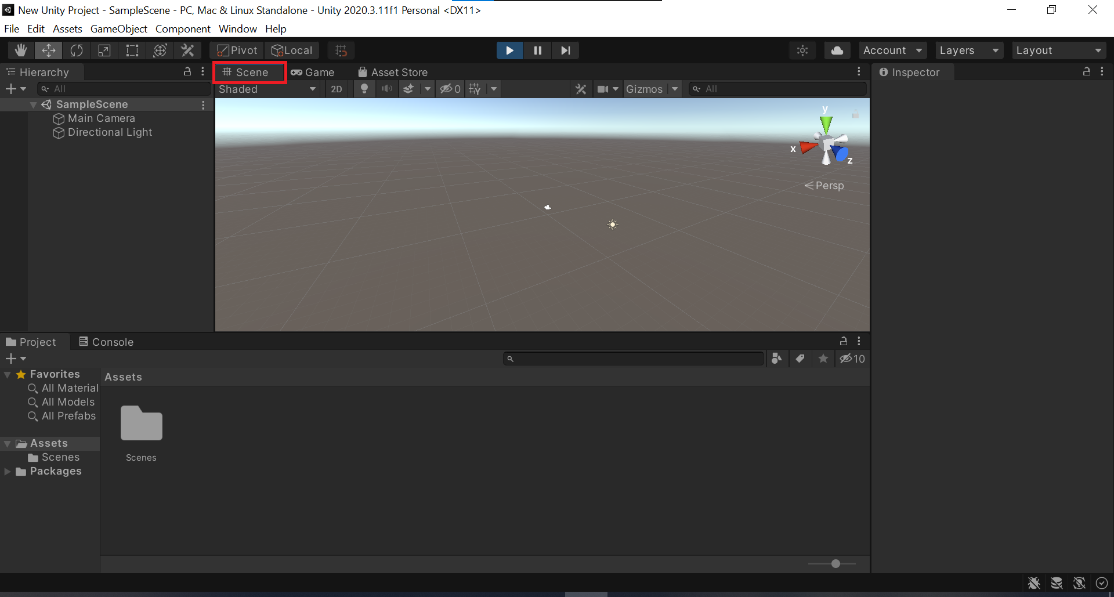
Task: Open the cloud services icon
Action: [x=837, y=50]
